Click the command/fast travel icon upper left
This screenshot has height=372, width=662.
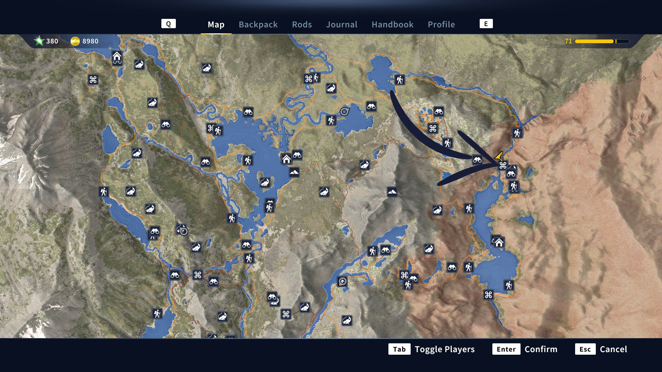click(x=93, y=79)
